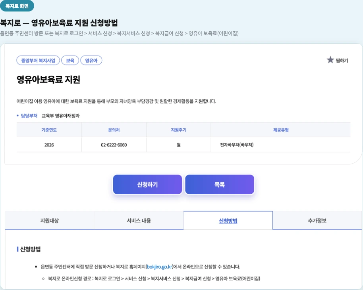Click the 신청하기 button
Screen dimensions: 363x290
coord(147,185)
